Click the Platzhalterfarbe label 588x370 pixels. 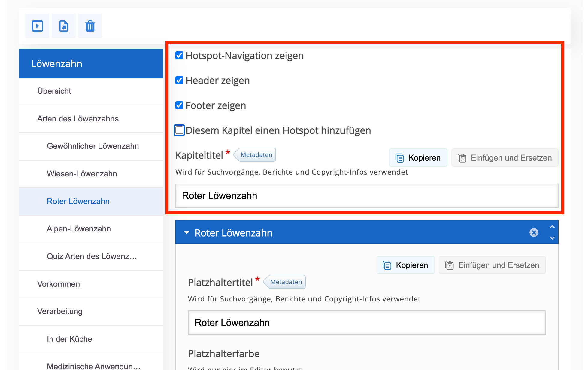[x=224, y=354]
